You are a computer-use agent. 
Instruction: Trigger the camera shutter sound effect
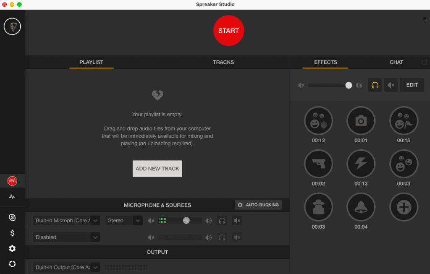tap(361, 120)
